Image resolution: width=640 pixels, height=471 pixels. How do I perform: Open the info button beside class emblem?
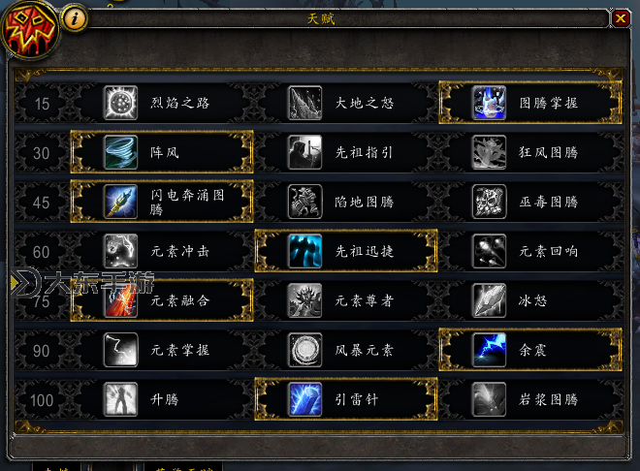[x=75, y=18]
